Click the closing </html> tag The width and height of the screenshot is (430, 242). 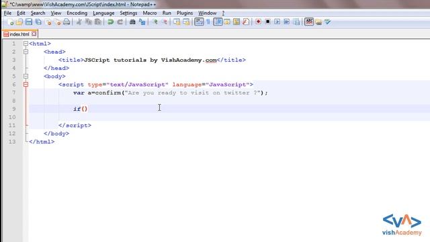tap(42, 142)
